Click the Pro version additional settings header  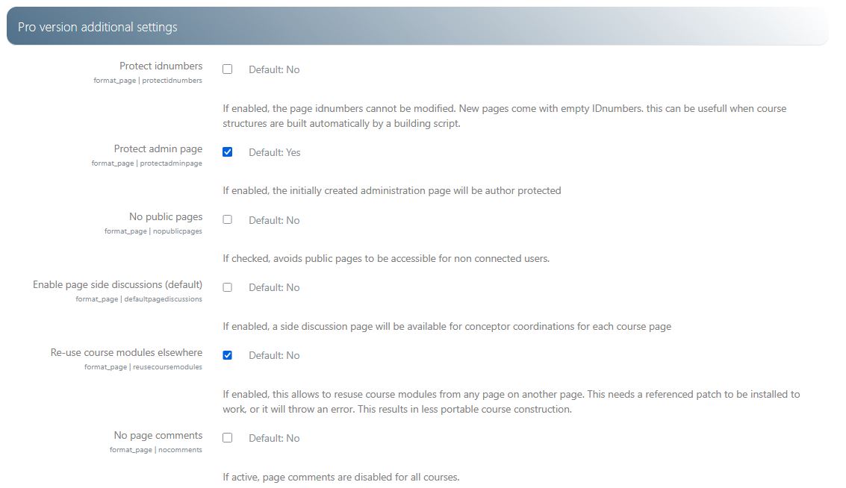[x=98, y=27]
